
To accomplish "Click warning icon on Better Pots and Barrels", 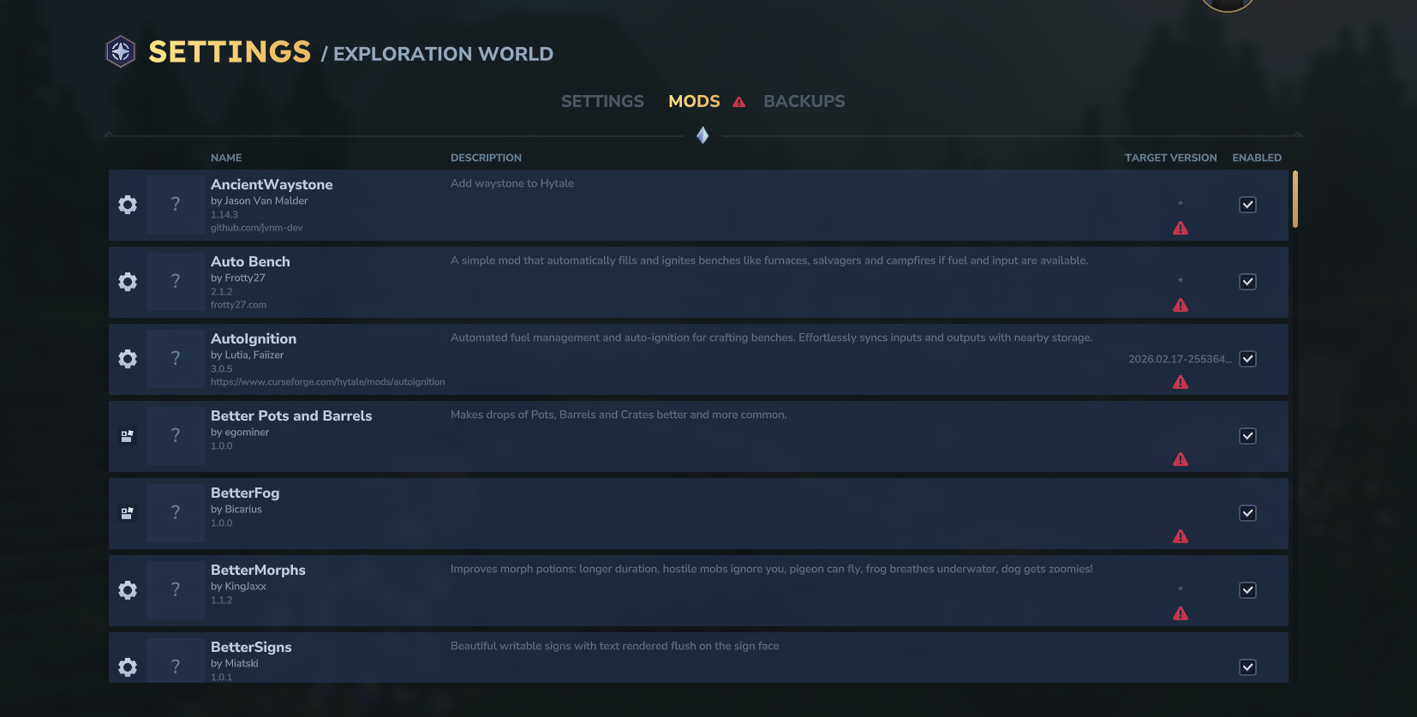I will (x=1181, y=459).
